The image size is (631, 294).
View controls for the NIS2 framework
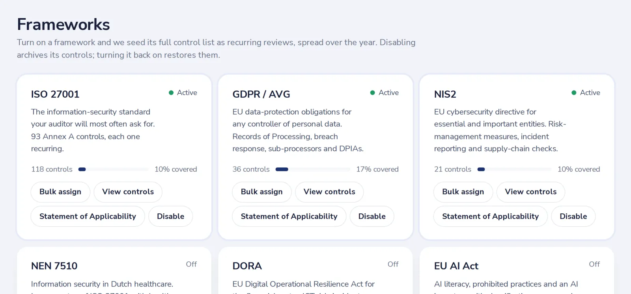(531, 192)
